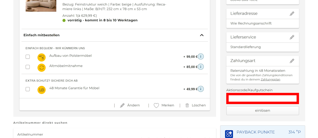Open the sofa product thumbnail

(41, 6)
